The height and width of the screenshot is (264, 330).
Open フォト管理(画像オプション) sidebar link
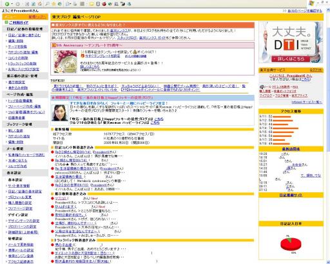coord(26,112)
